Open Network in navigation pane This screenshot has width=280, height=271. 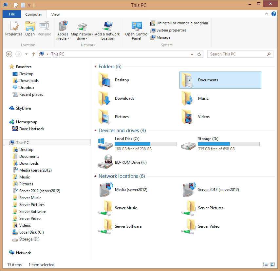pos(23,253)
